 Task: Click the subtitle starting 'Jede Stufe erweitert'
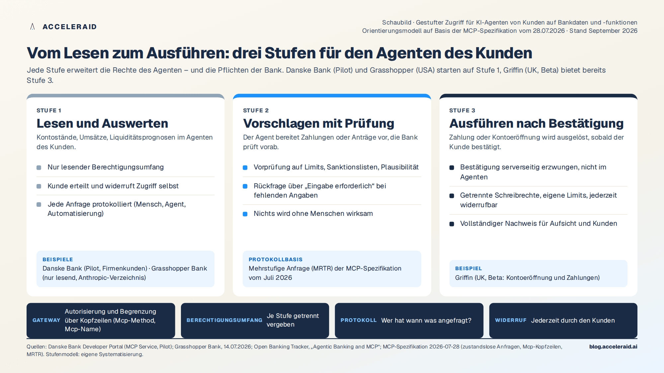click(x=316, y=75)
